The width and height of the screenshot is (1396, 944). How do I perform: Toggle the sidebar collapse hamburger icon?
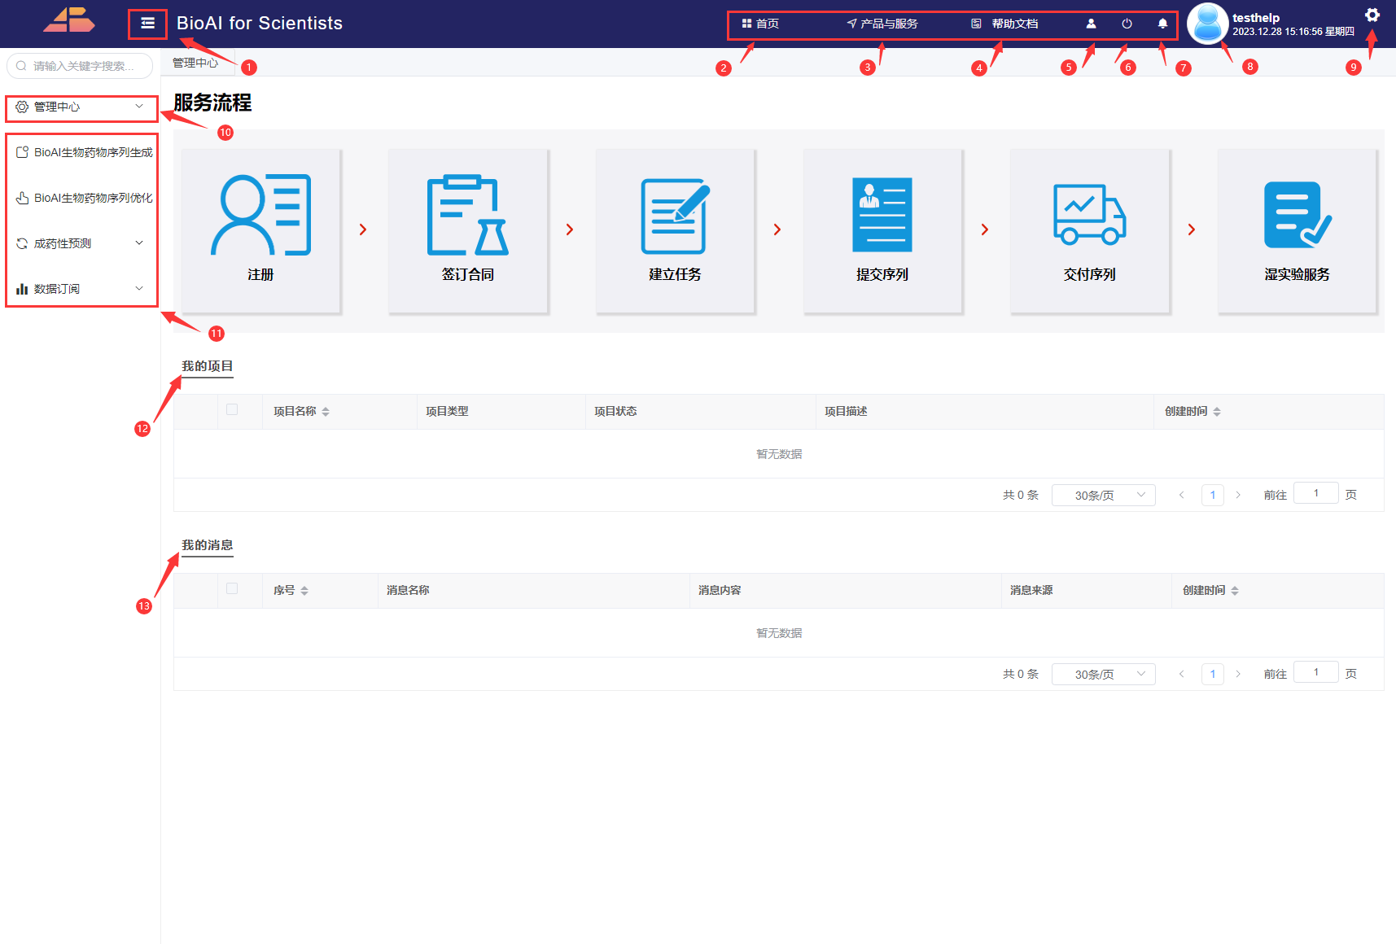(147, 24)
